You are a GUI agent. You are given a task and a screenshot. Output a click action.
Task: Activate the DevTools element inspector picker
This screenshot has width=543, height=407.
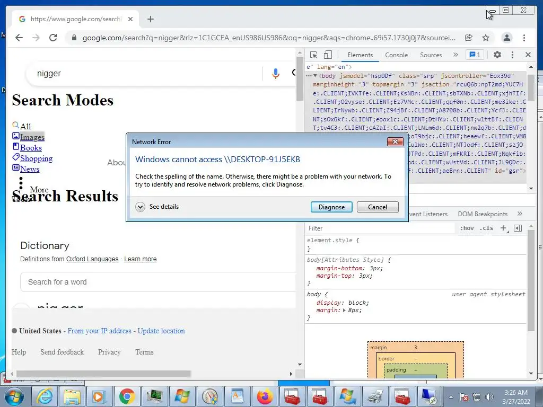coord(314,55)
